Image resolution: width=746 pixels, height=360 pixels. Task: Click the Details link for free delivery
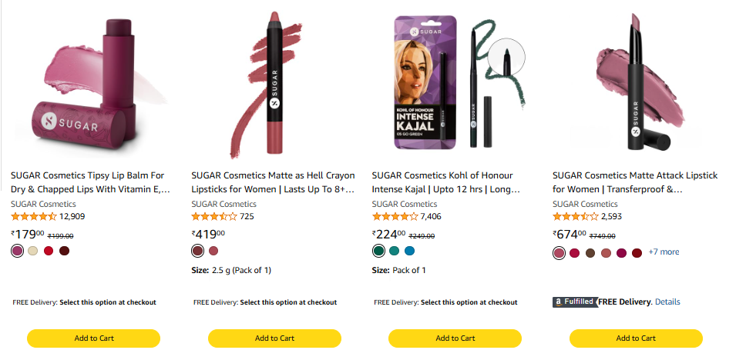[667, 302]
